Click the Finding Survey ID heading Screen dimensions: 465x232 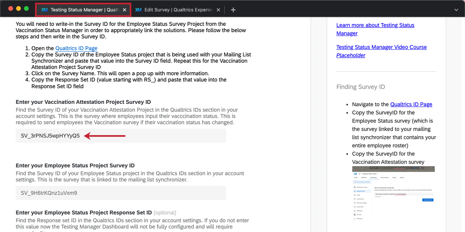click(x=361, y=87)
